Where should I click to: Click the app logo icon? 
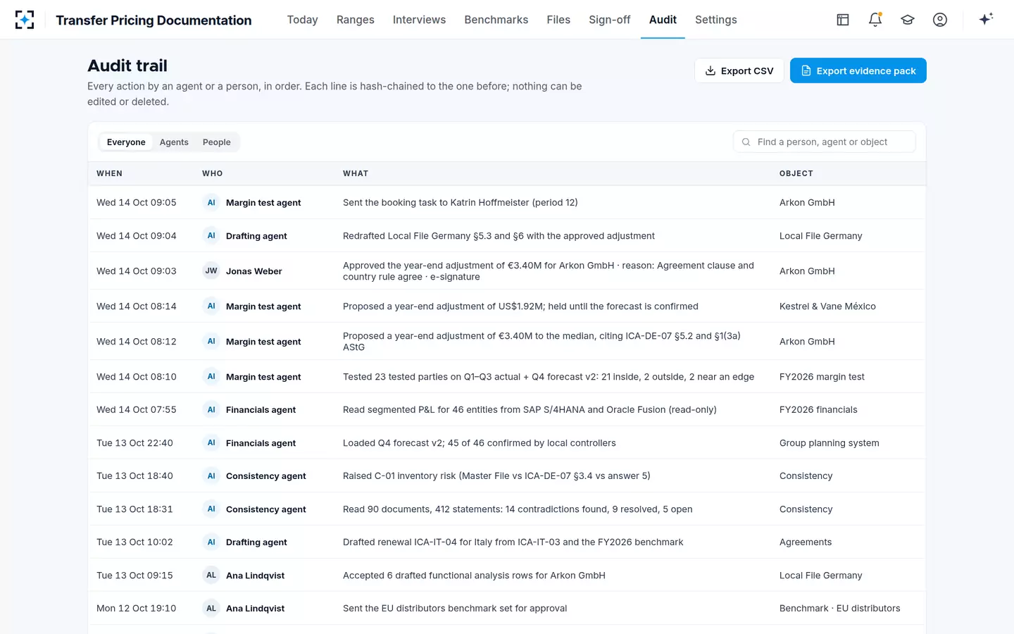(x=25, y=20)
